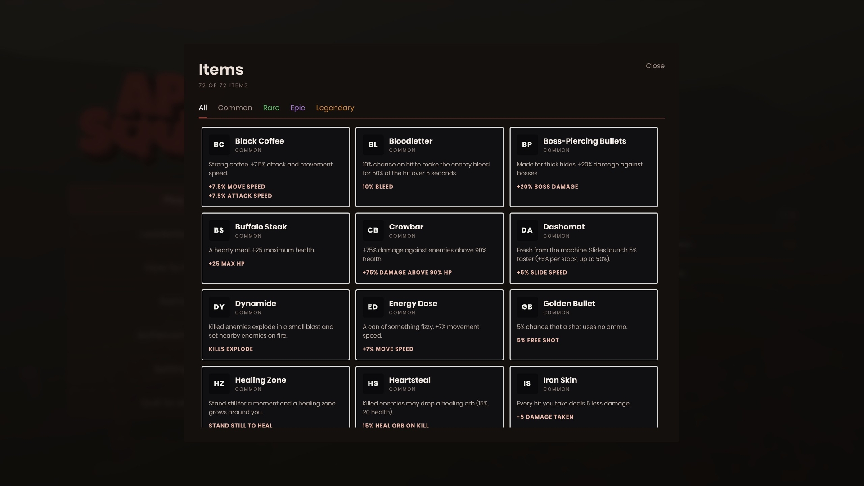Viewport: 864px width, 486px height.
Task: Select the HS Heartsteal icon
Action: click(x=373, y=383)
